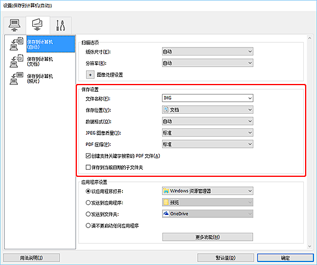Open the 数据格式 dropdown
This screenshot has width=317, height=265.
[x=207, y=121]
